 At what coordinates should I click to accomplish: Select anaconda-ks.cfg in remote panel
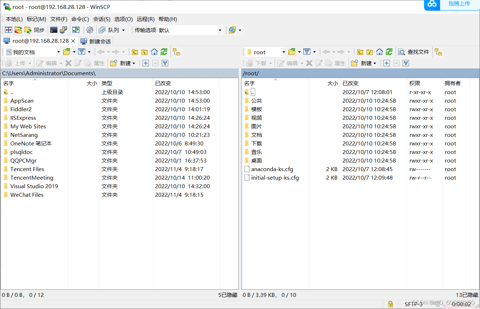[272, 169]
